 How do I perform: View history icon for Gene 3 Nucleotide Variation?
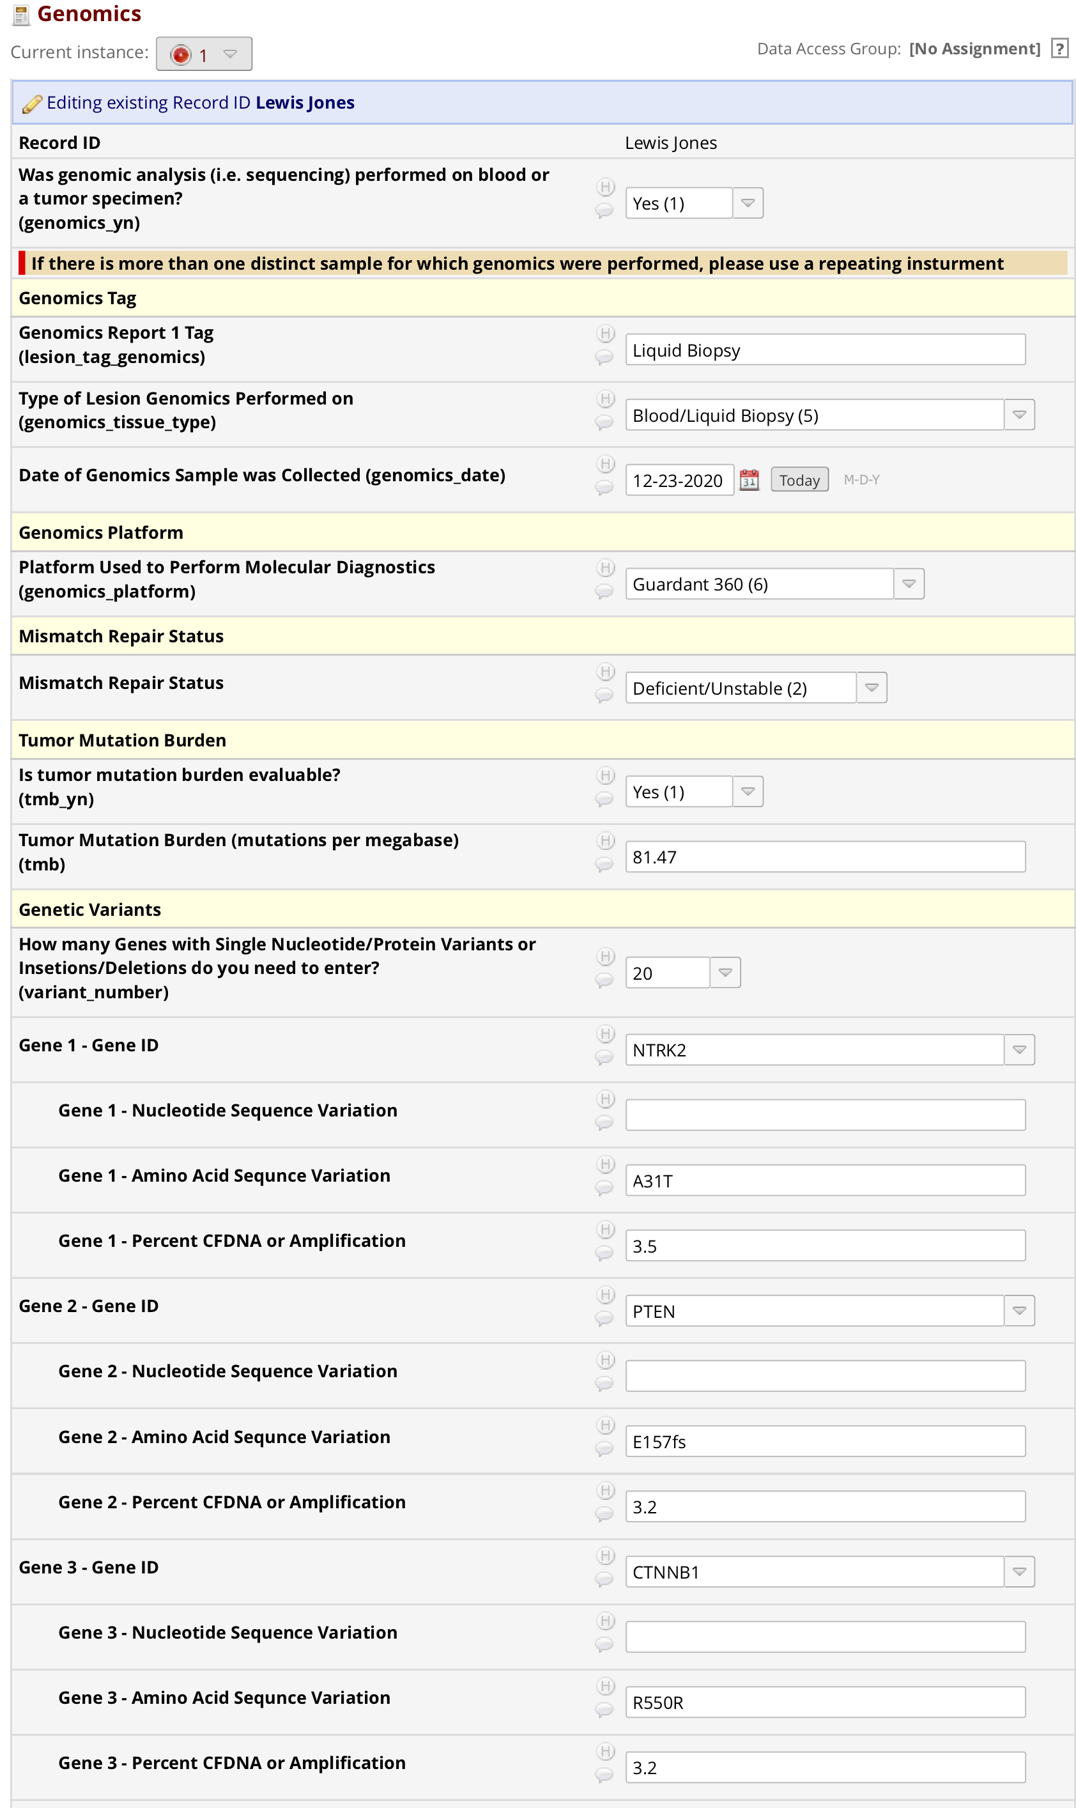pos(606,1621)
